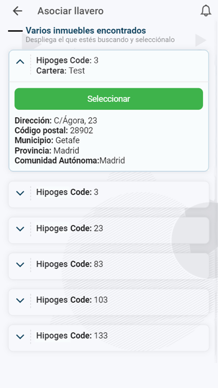Expand the Hipoges Code 23 entry
The image size is (218, 388).
tap(20, 229)
